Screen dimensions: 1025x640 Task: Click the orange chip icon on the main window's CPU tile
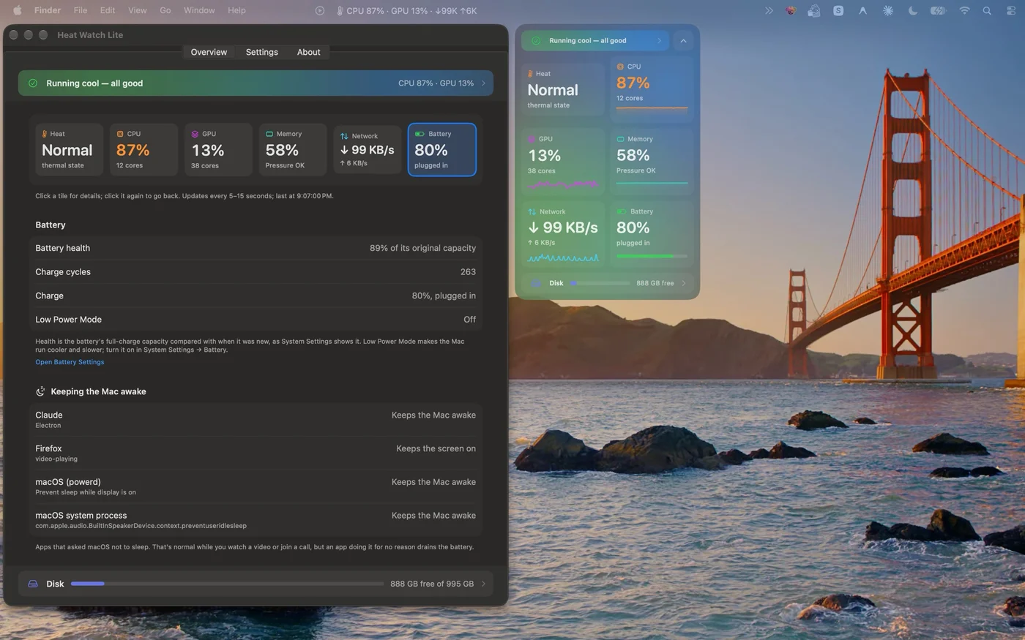(120, 134)
